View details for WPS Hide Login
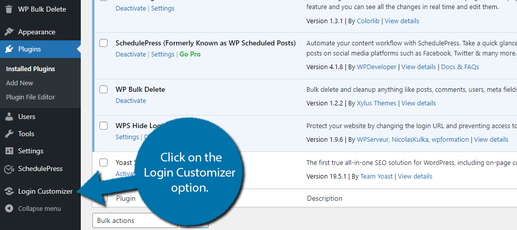 point(491,139)
